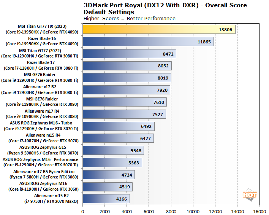Select Alienware m17 R5 Ryzen Edition label
Screen dimensions: 269x215
tap(44, 174)
